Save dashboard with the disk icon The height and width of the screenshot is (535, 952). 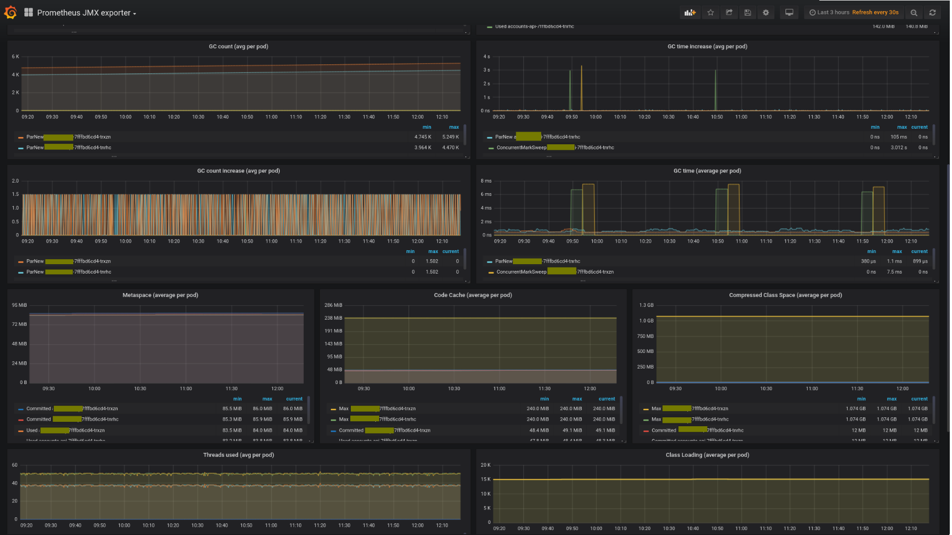click(x=748, y=12)
